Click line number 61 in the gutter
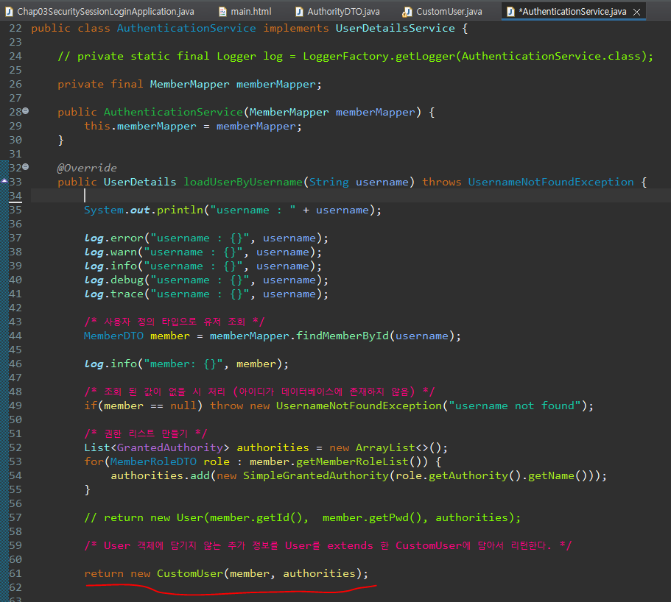Viewport: 671px width, 602px height. [x=15, y=573]
